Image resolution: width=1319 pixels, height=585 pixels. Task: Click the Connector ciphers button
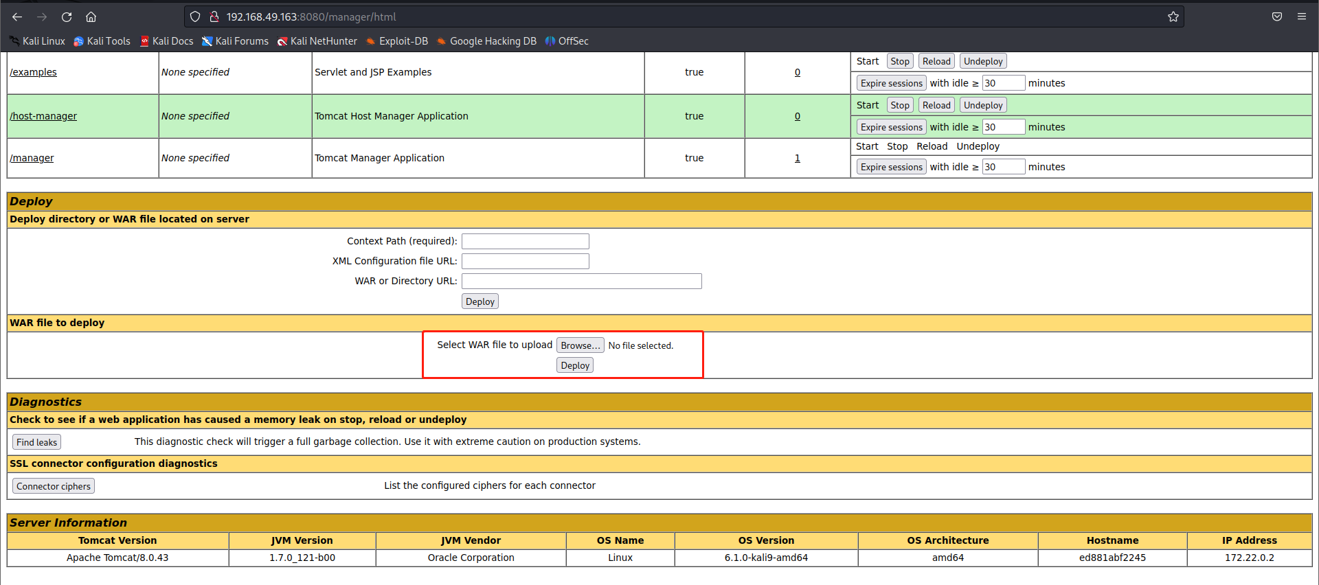53,486
